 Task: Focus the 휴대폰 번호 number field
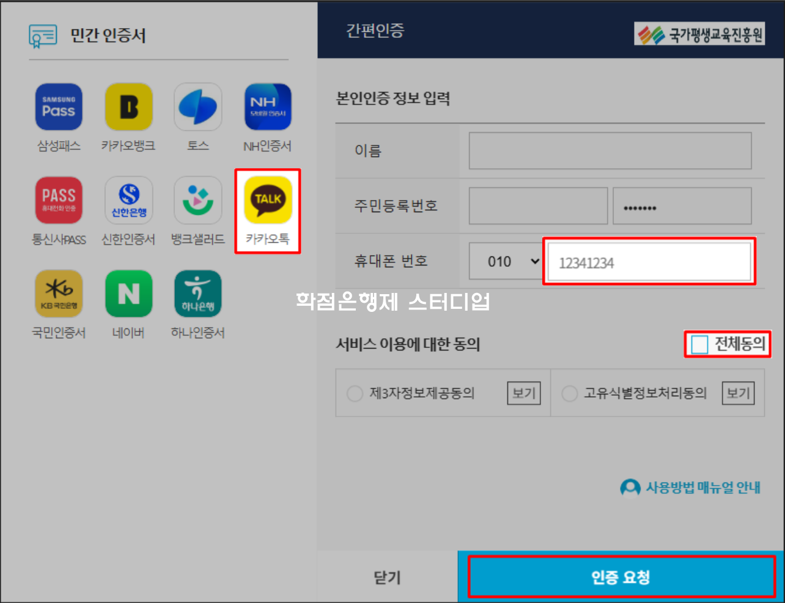pos(649,262)
